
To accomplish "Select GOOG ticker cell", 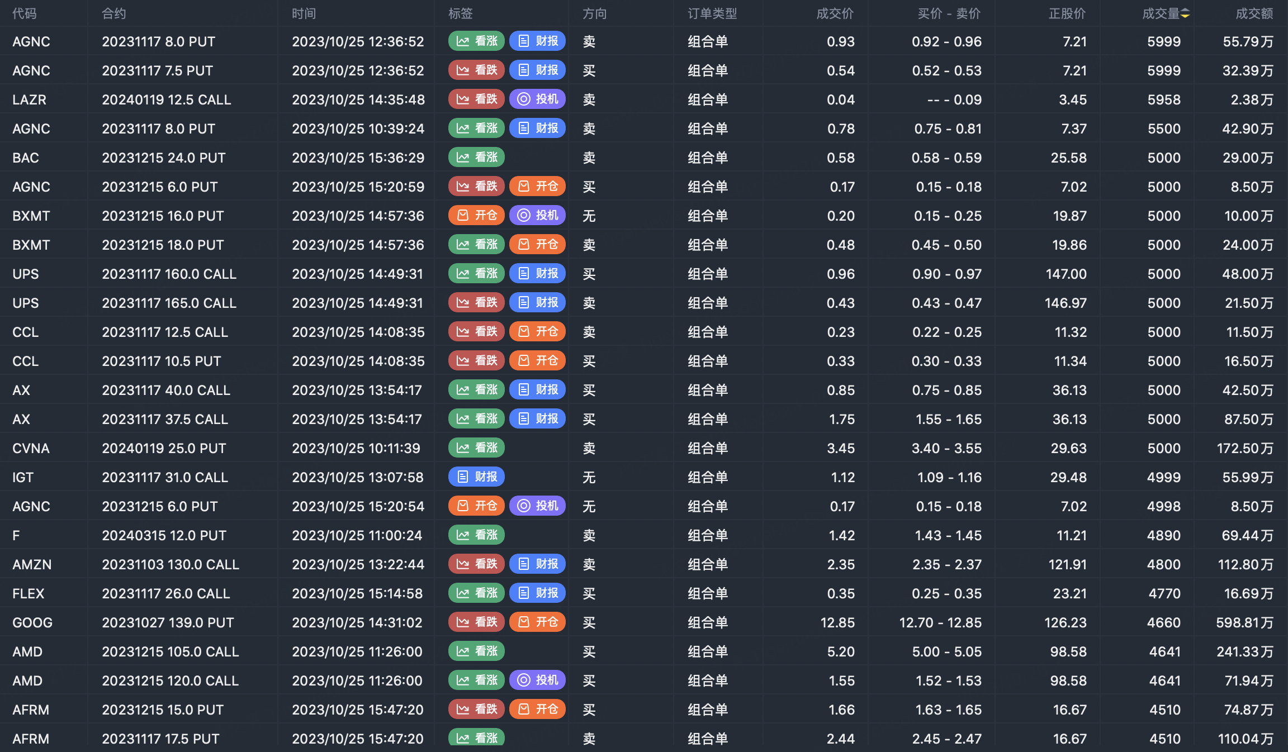I will (x=32, y=622).
